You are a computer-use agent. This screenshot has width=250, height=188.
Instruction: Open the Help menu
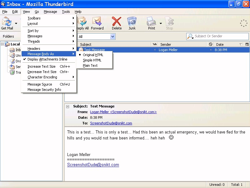pos(78,12)
